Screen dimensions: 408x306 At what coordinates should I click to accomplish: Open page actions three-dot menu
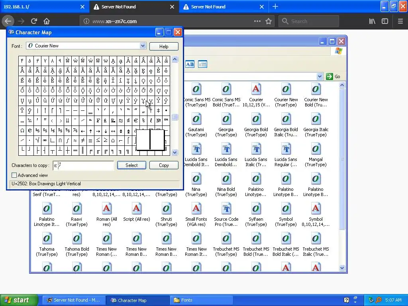point(257,21)
